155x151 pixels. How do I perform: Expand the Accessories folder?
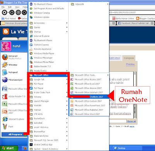click(x=48, y=23)
